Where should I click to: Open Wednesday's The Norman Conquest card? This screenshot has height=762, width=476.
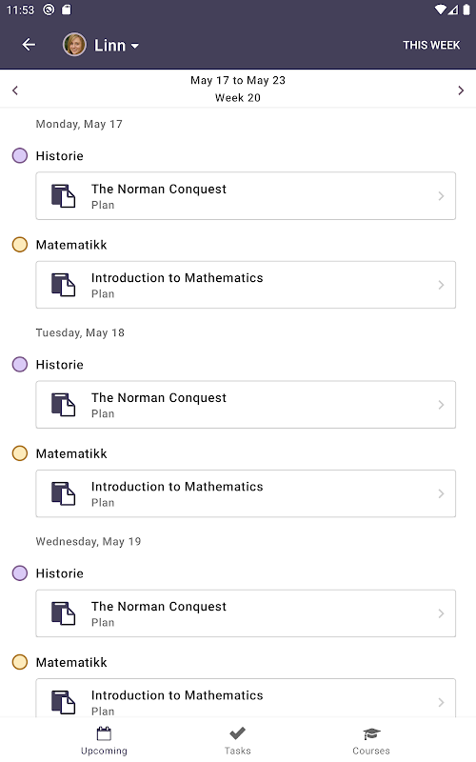tap(246, 613)
